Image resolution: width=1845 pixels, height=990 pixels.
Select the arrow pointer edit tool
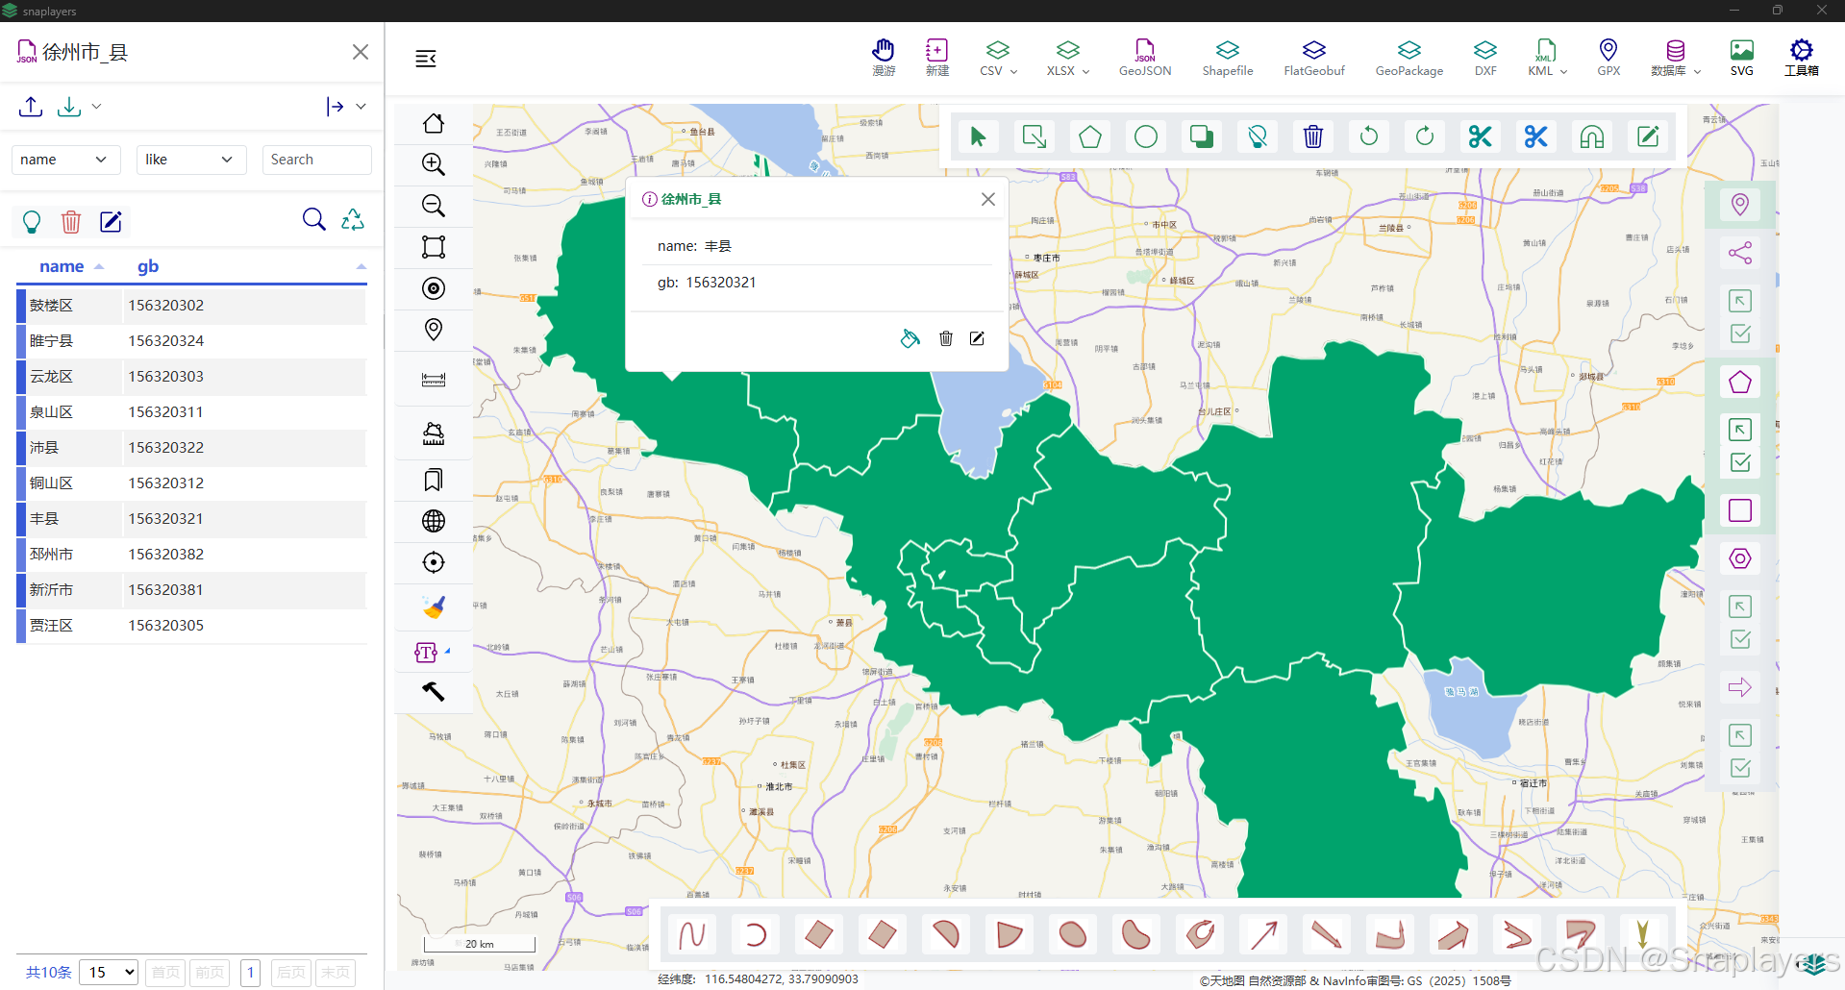(979, 136)
